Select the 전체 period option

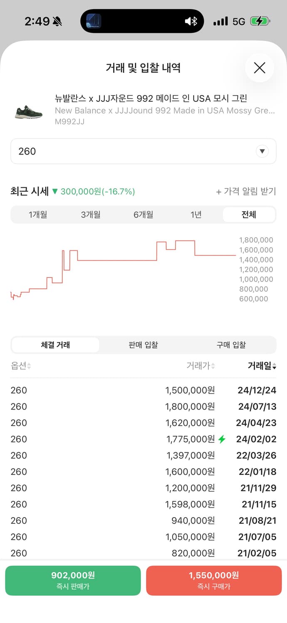[249, 215]
